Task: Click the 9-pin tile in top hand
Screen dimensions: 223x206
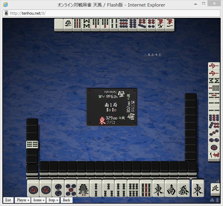Action: [123, 25]
